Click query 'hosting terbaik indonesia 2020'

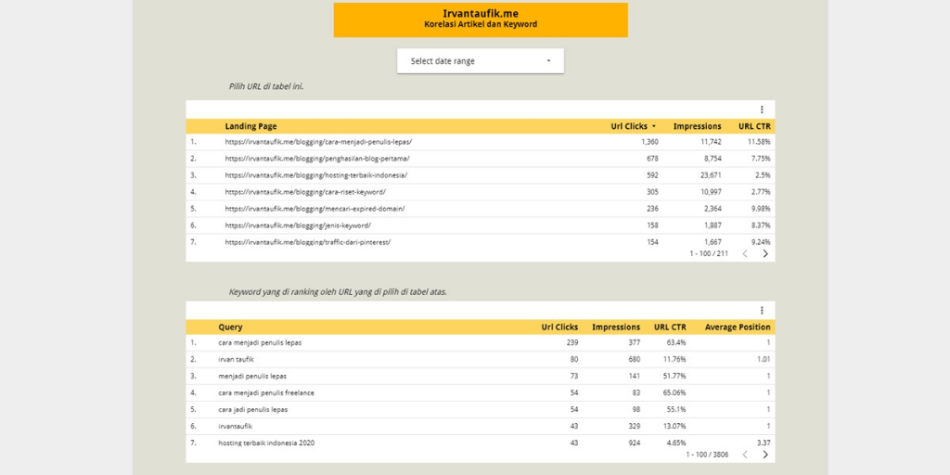pyautogui.click(x=266, y=443)
